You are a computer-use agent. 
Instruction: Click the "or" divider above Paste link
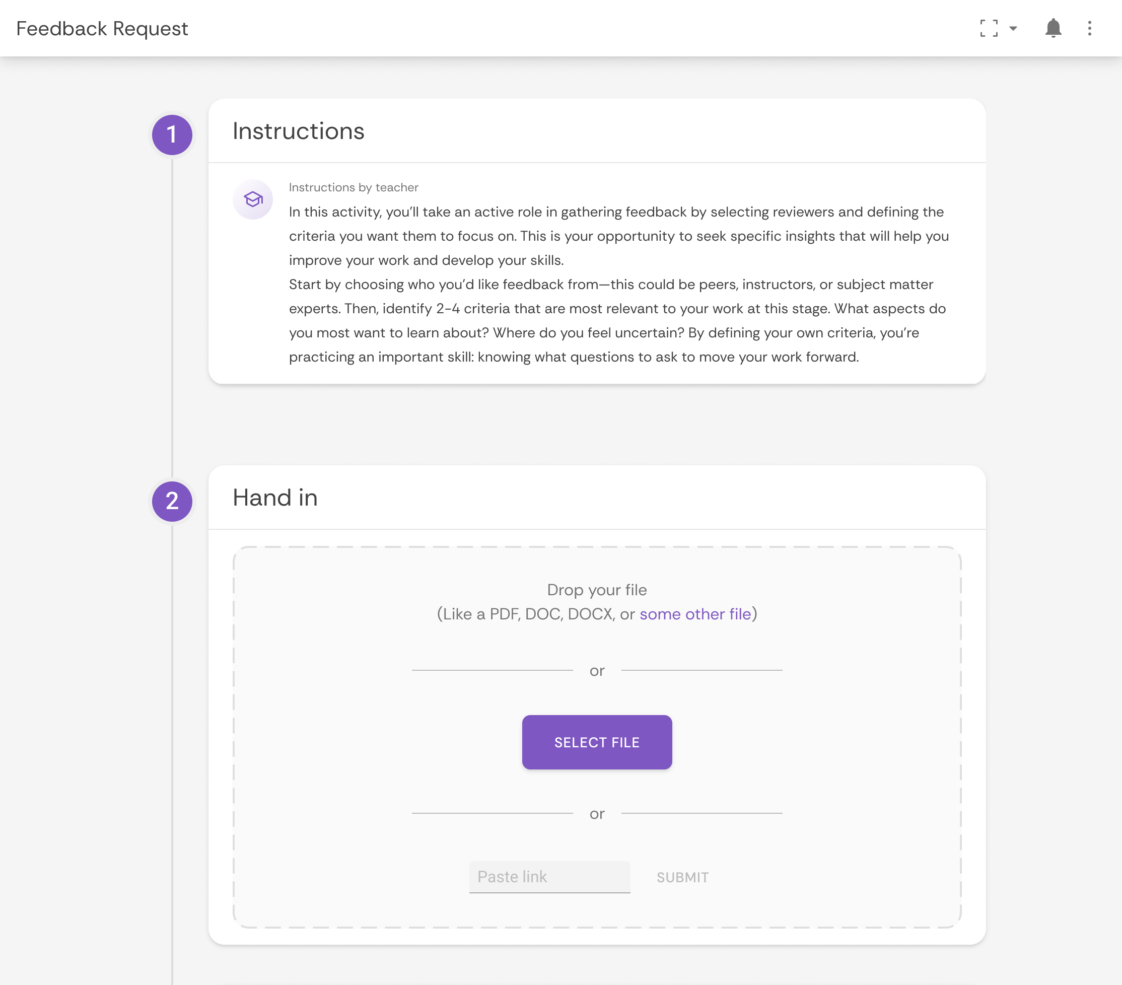(597, 813)
